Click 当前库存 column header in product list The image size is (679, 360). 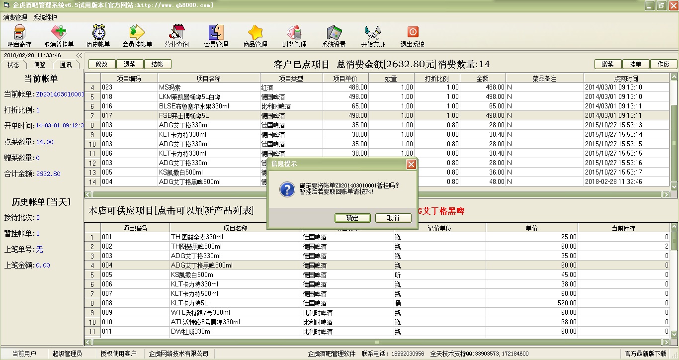click(623, 228)
